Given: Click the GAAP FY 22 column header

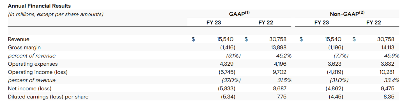Looking at the screenshot, I should [x=266, y=23].
